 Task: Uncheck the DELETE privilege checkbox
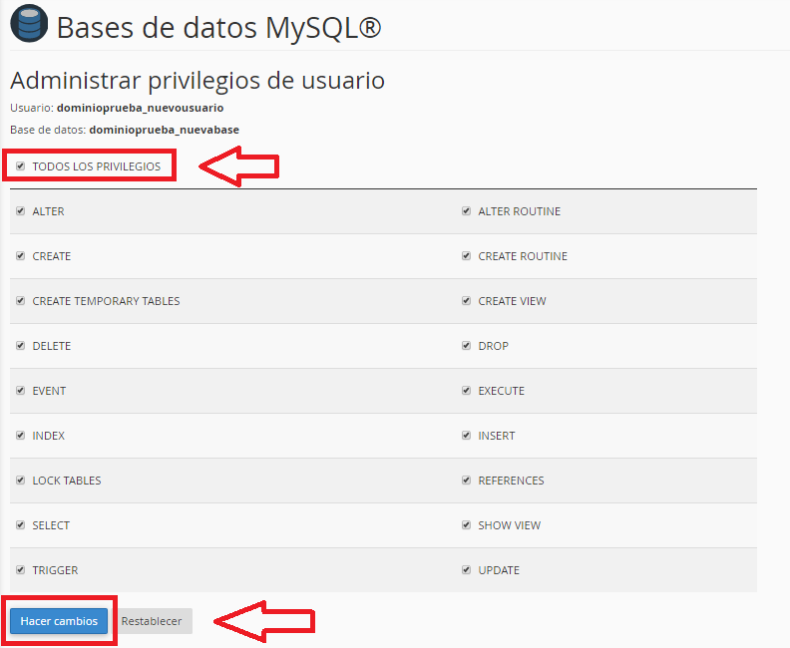tap(20, 345)
